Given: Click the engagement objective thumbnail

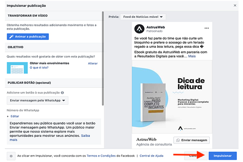Looking at the screenshot, I should [17, 68].
